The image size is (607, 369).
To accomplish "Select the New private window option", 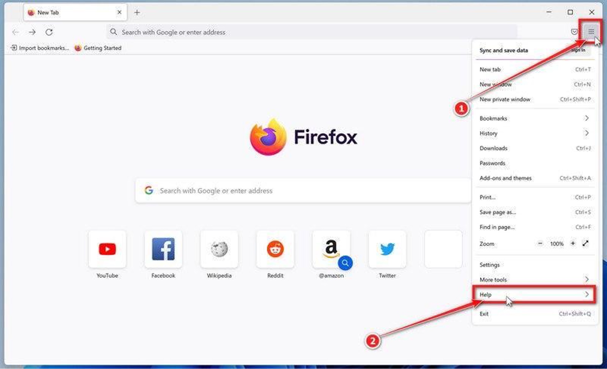I will tap(505, 99).
